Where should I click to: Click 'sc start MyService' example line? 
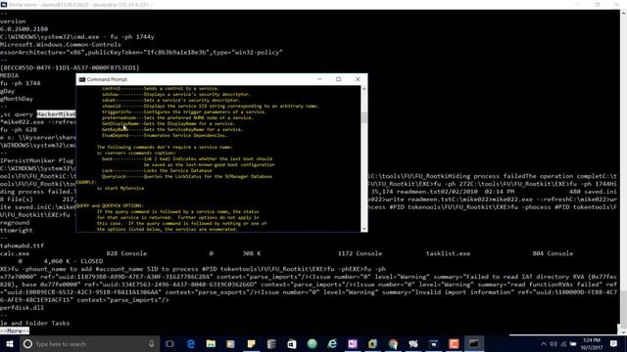[121, 188]
